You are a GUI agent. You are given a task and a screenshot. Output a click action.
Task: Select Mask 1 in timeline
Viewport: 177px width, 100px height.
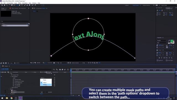(15, 91)
